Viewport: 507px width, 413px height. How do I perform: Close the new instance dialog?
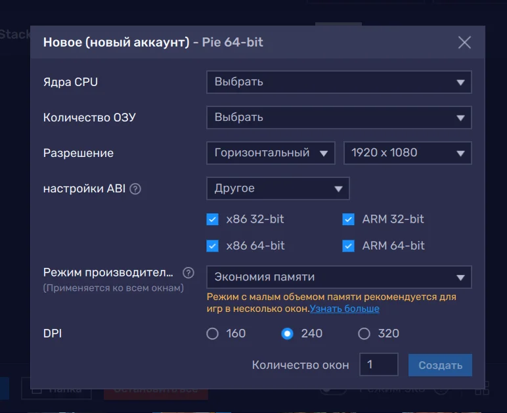(464, 43)
